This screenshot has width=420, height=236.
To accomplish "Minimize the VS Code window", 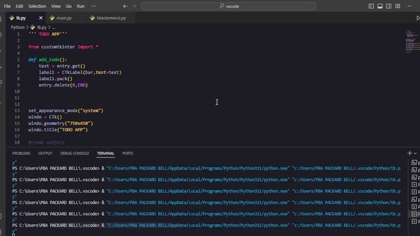I will [x=409, y=6].
